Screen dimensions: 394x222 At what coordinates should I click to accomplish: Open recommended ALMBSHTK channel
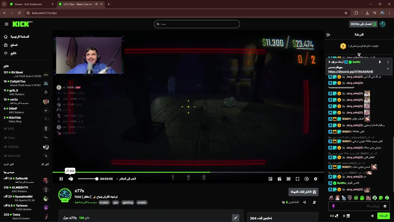coord(26,189)
